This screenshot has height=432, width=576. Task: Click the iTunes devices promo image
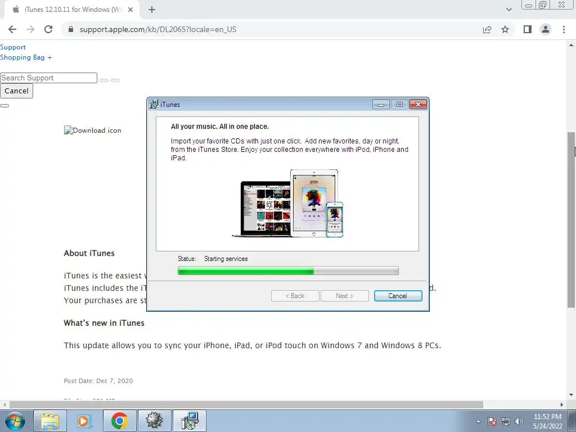click(287, 203)
